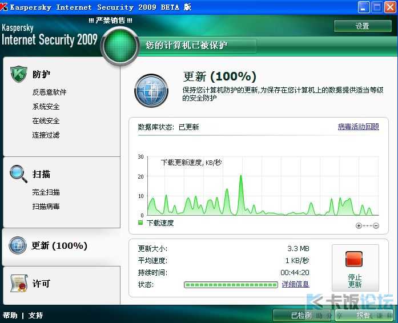This screenshot has width=398, height=323.
Task: Click the 下载速度 legend green square
Action: coord(140,223)
